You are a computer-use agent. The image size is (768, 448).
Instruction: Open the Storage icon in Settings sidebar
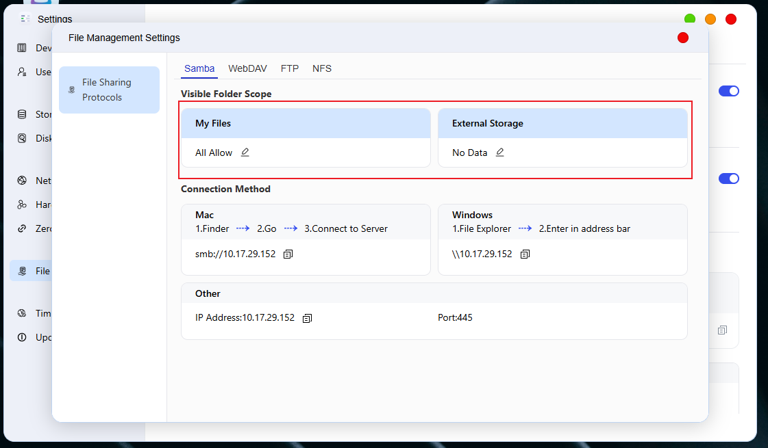pos(22,114)
